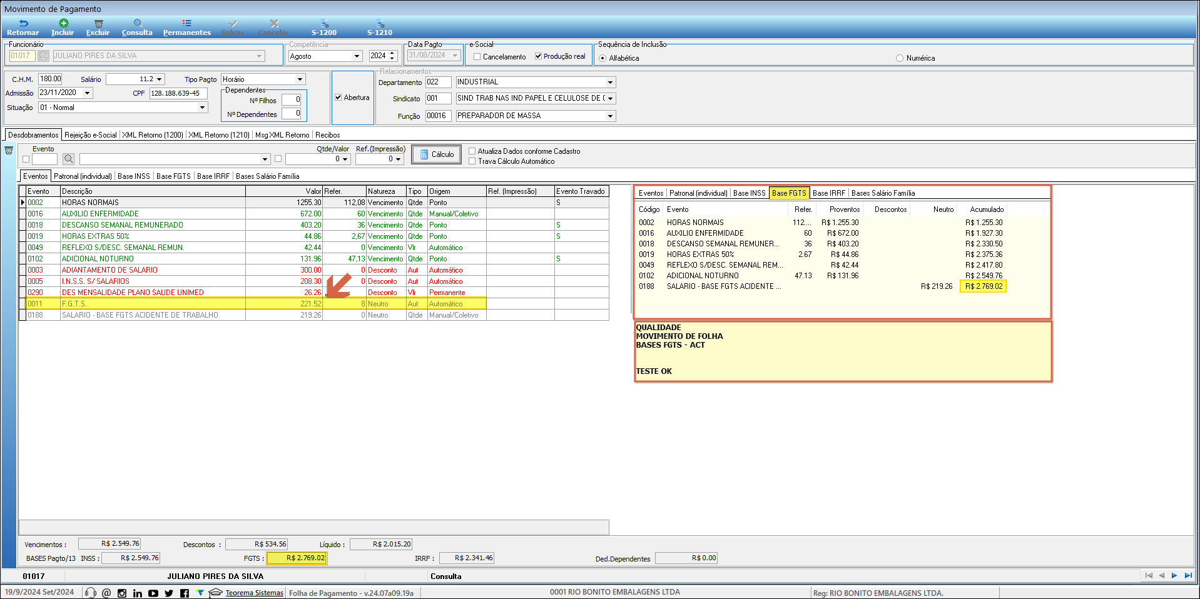Open Consulta with the magnifier icon
The image size is (1200, 599).
click(138, 24)
